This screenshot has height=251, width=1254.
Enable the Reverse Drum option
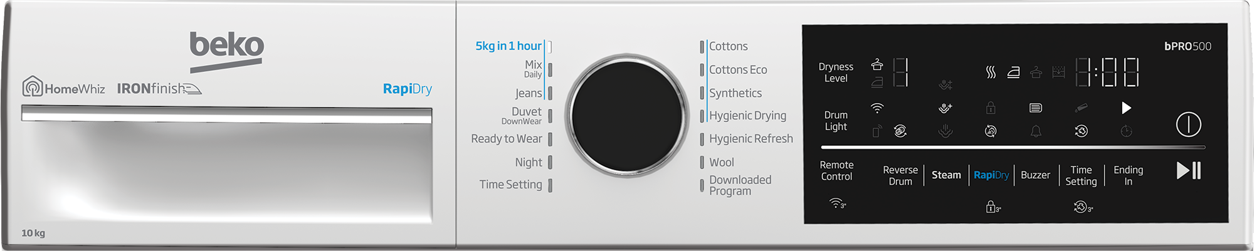point(900,175)
